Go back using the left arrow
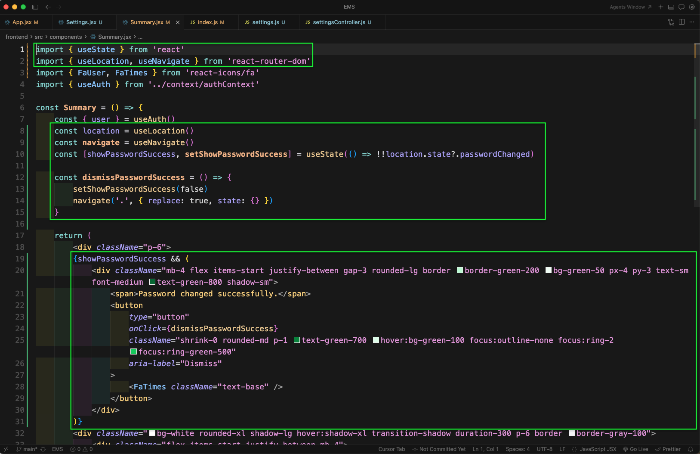This screenshot has width=700, height=454. [x=48, y=7]
